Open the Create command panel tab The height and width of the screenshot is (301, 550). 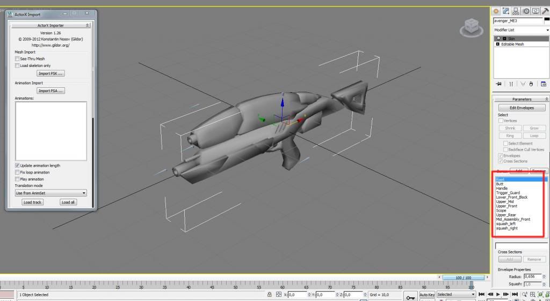tap(496, 11)
